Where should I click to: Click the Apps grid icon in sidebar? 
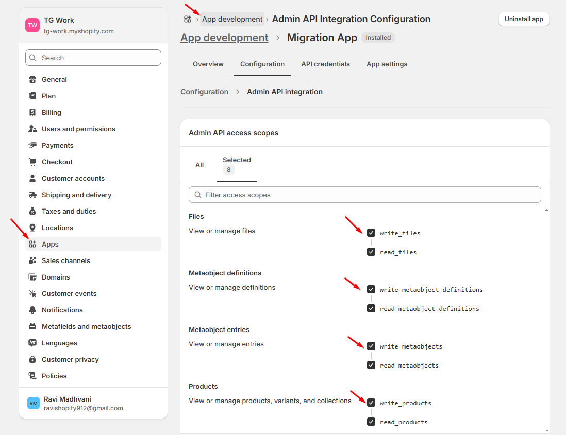point(32,244)
